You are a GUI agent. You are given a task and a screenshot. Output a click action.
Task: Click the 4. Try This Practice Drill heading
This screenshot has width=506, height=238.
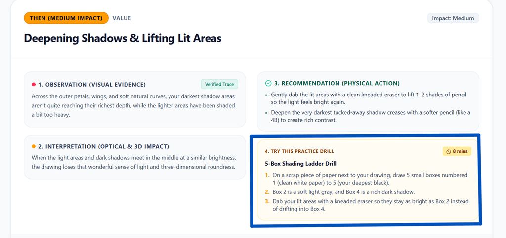coord(299,151)
